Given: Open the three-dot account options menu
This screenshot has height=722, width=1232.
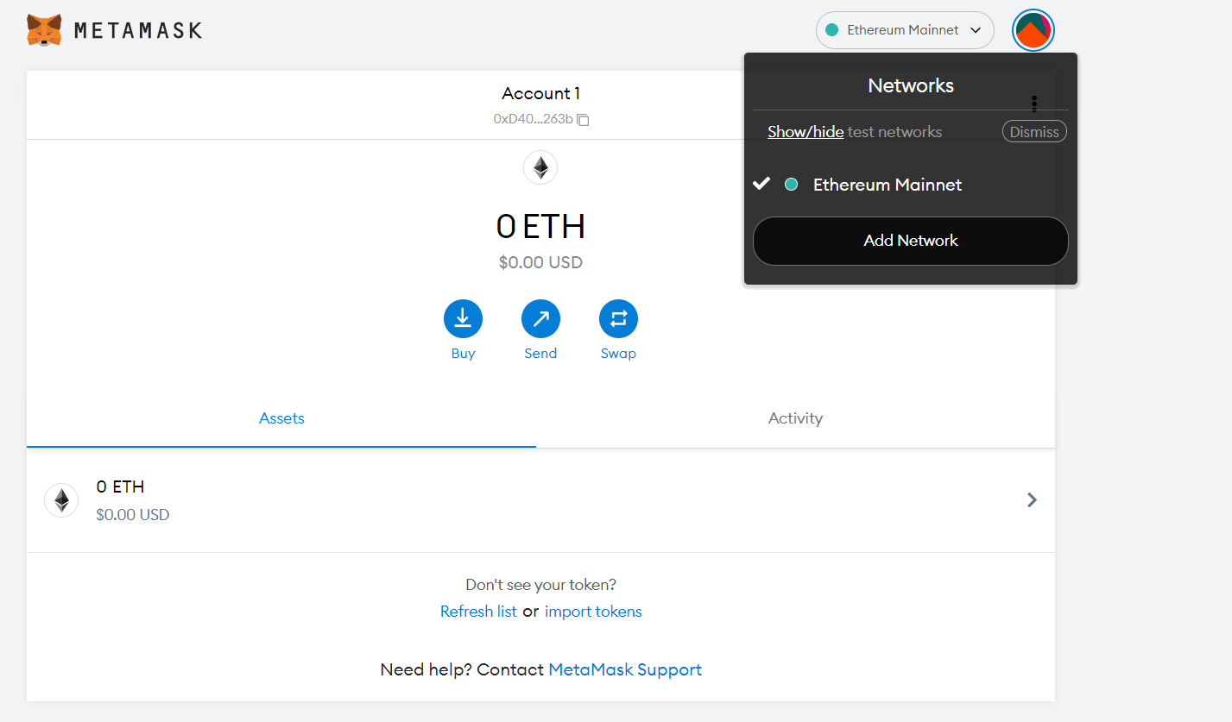Looking at the screenshot, I should (x=1034, y=104).
